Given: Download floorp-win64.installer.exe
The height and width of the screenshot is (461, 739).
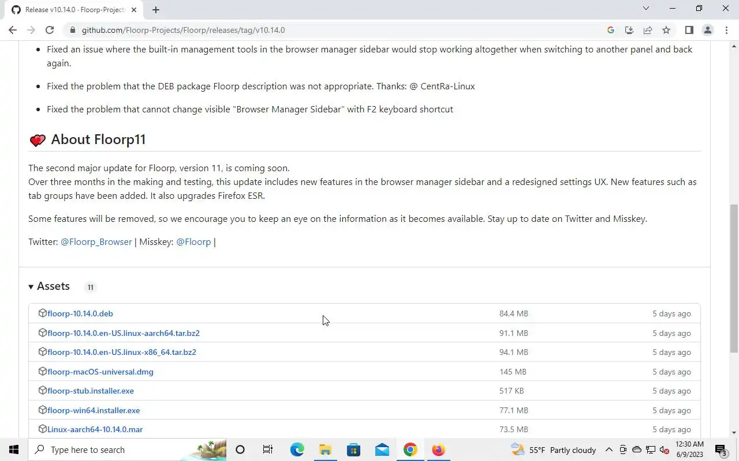Looking at the screenshot, I should (94, 410).
